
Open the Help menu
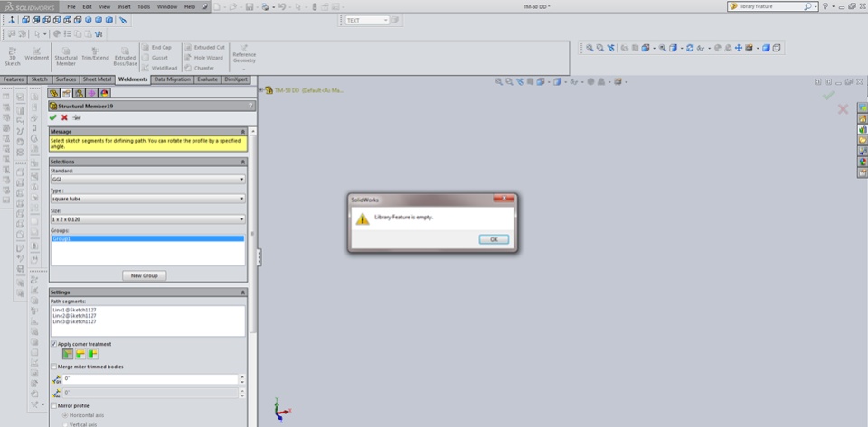[x=189, y=6]
